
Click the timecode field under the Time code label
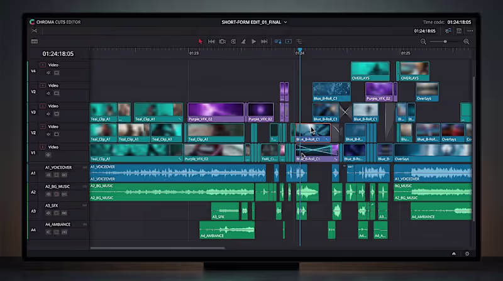point(425,31)
